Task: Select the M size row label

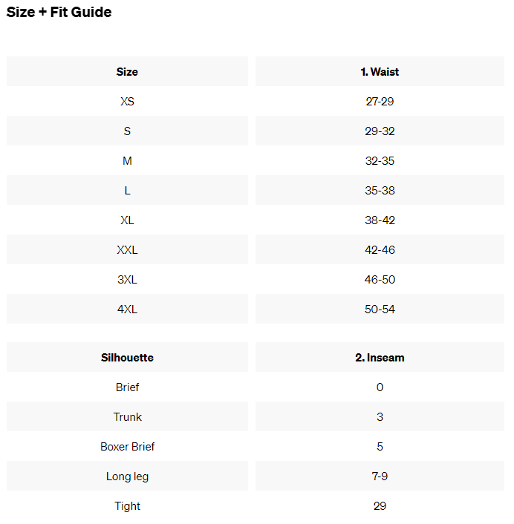Action: tap(127, 161)
